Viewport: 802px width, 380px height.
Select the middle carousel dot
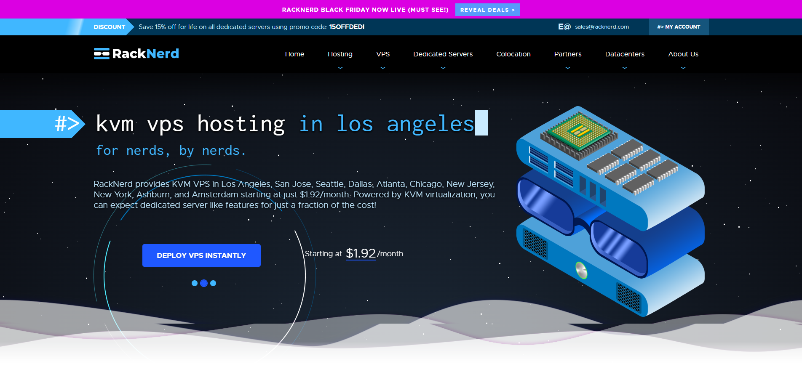tap(204, 283)
